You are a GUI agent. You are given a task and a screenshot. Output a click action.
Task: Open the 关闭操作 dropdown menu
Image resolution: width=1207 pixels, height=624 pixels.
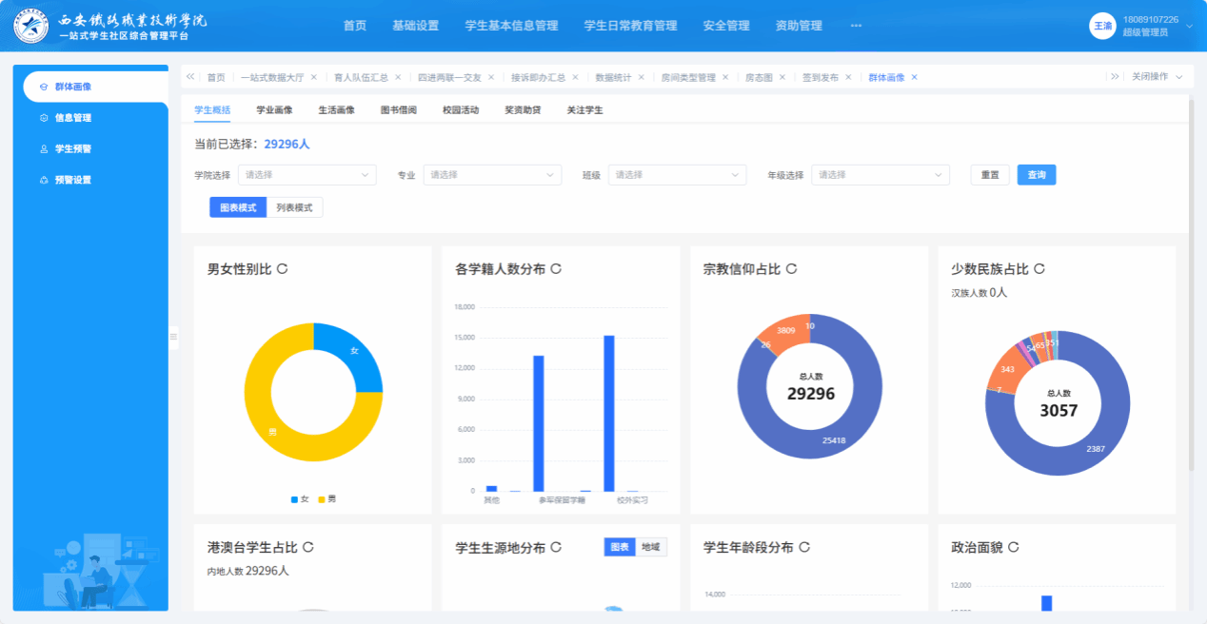coord(1157,77)
